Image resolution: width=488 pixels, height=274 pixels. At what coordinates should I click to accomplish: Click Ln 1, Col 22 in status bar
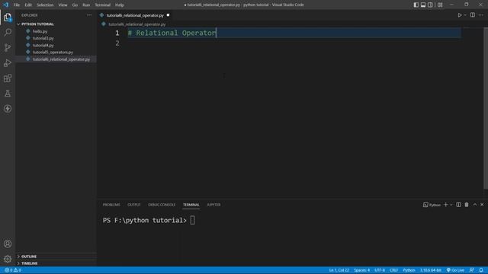coord(339,270)
